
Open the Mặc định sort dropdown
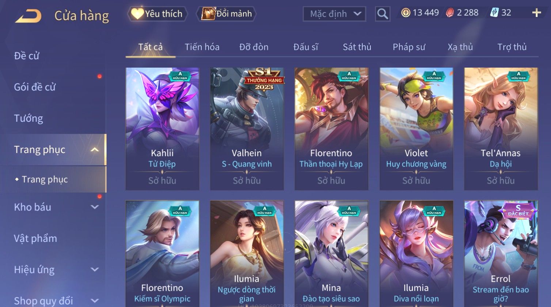[334, 14]
